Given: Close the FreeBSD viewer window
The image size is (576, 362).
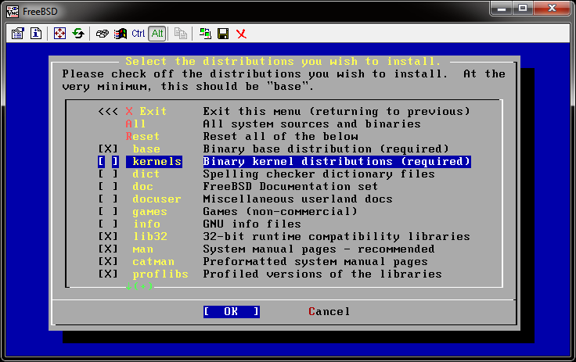Looking at the screenshot, I should tap(552, 9).
